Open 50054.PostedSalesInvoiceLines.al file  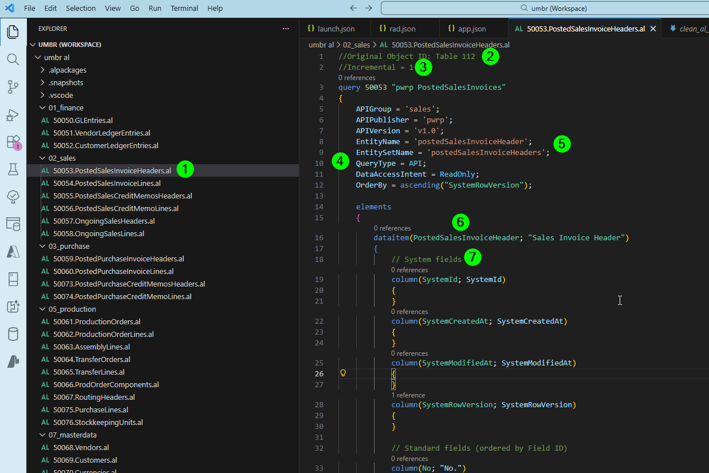click(x=163, y=183)
